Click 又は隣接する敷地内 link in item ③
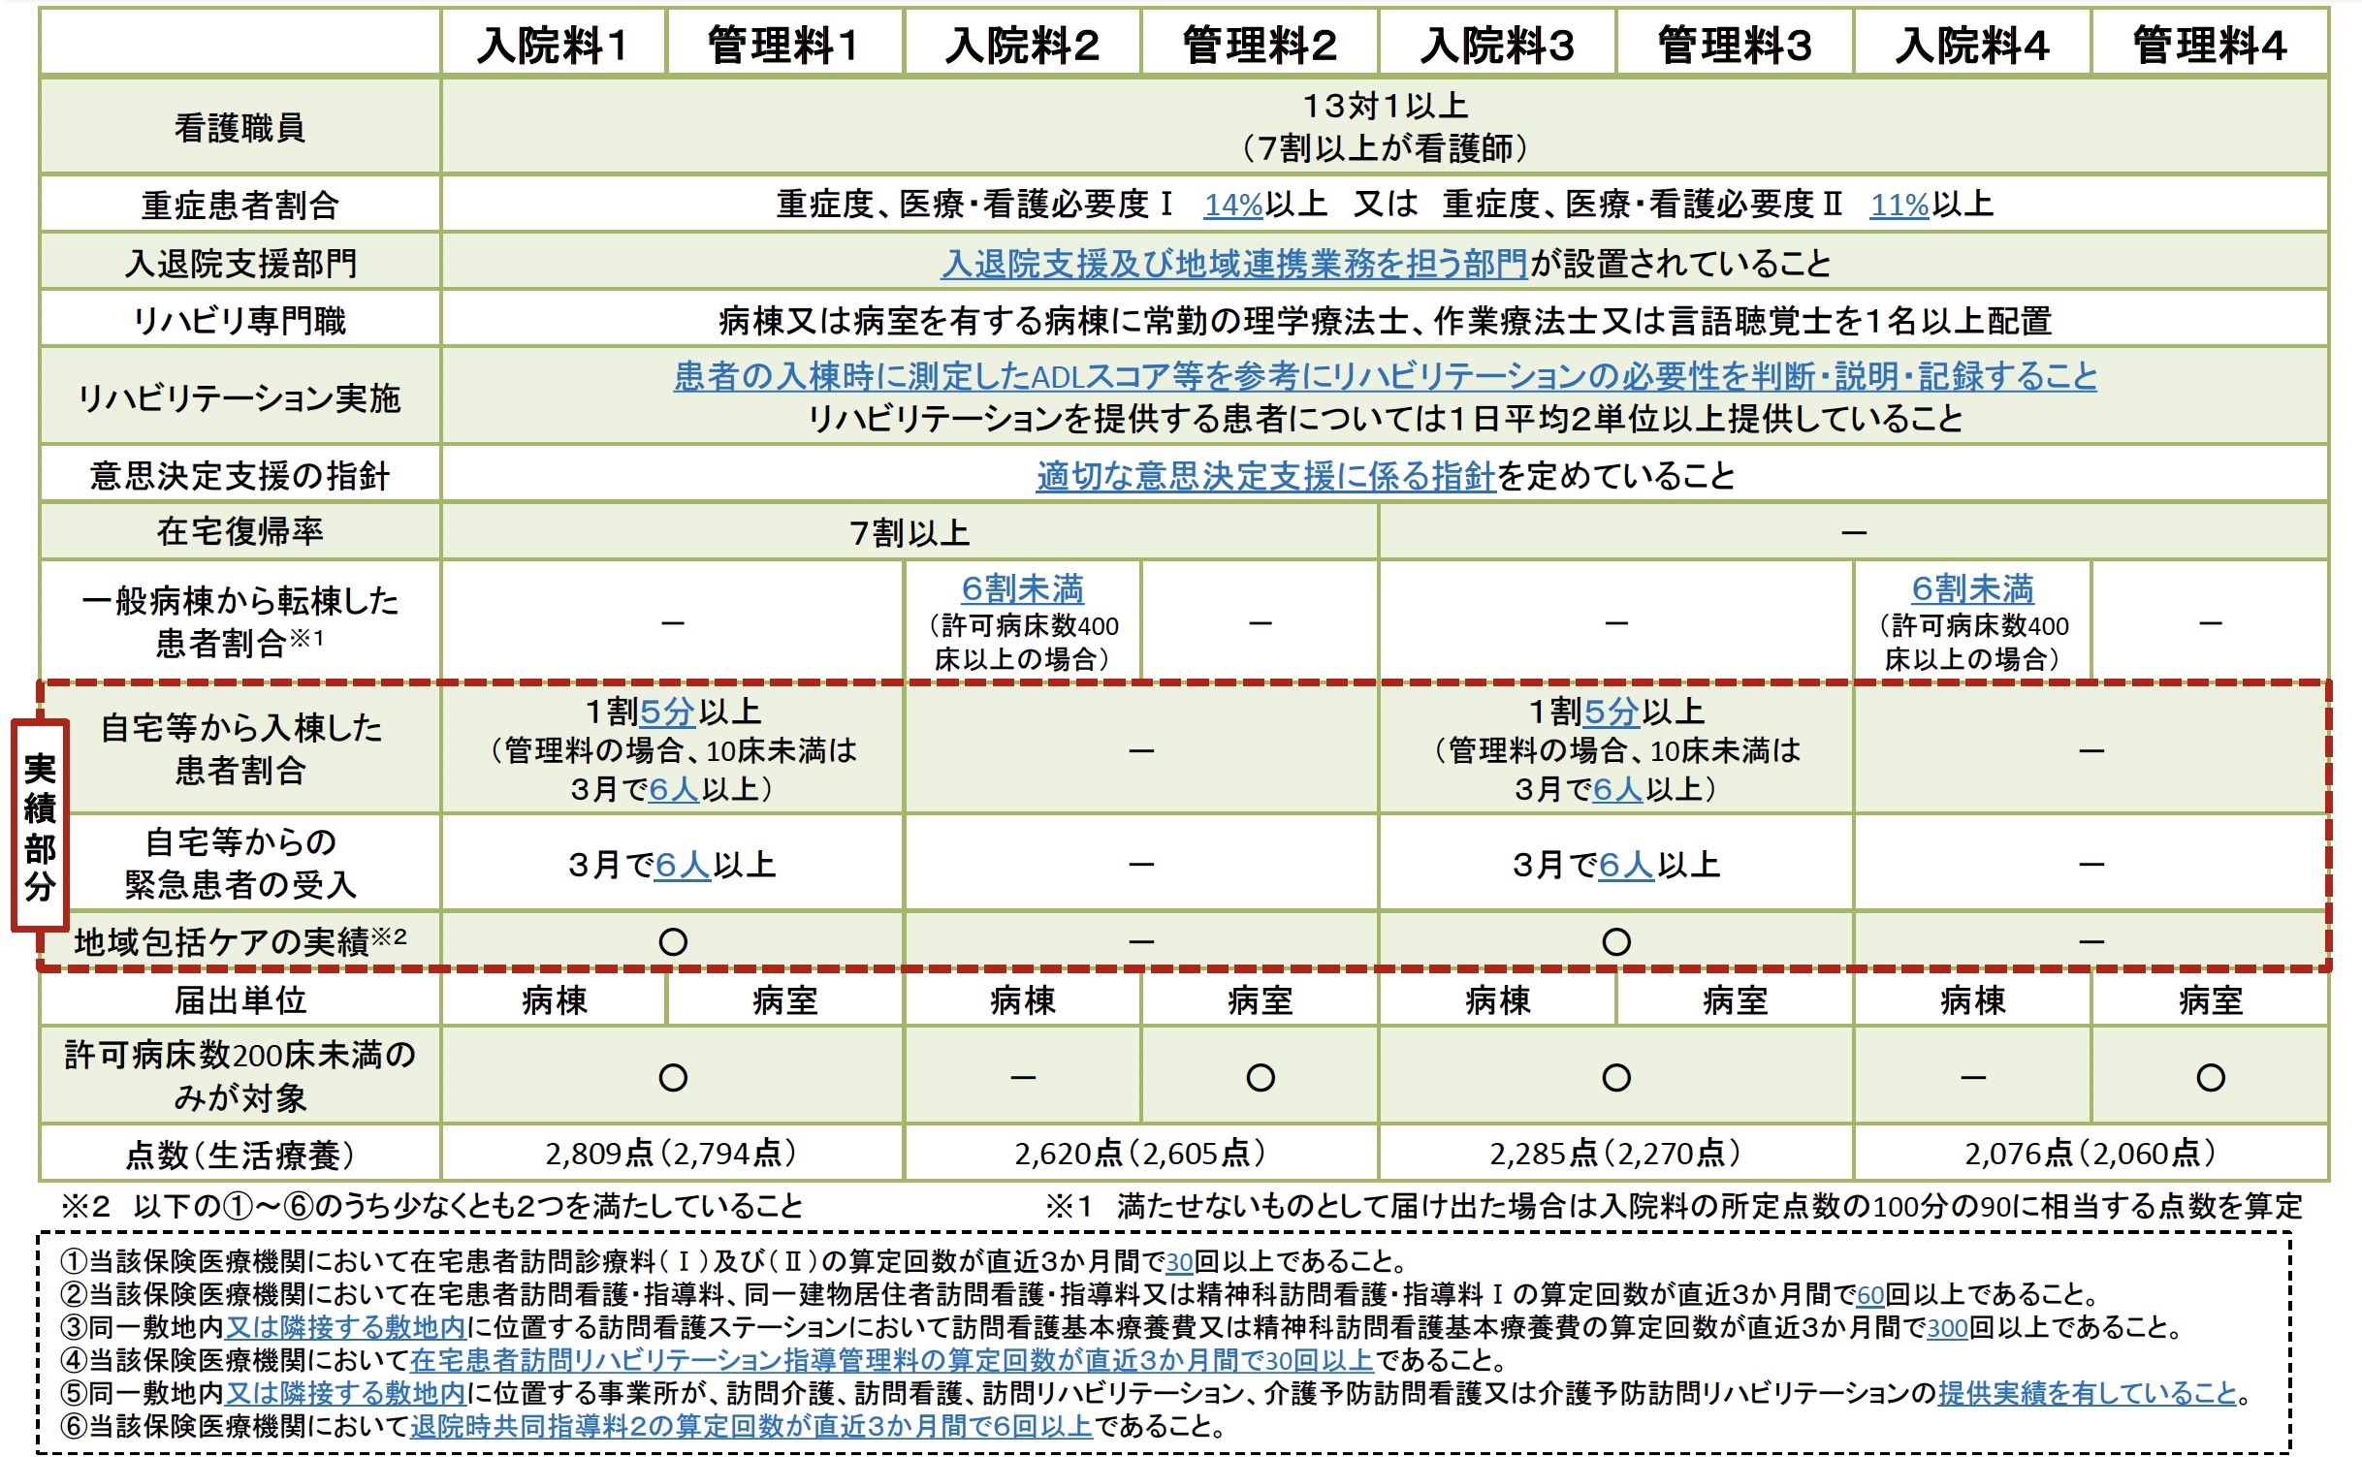The width and height of the screenshot is (2362, 1457). pyautogui.click(x=345, y=1328)
